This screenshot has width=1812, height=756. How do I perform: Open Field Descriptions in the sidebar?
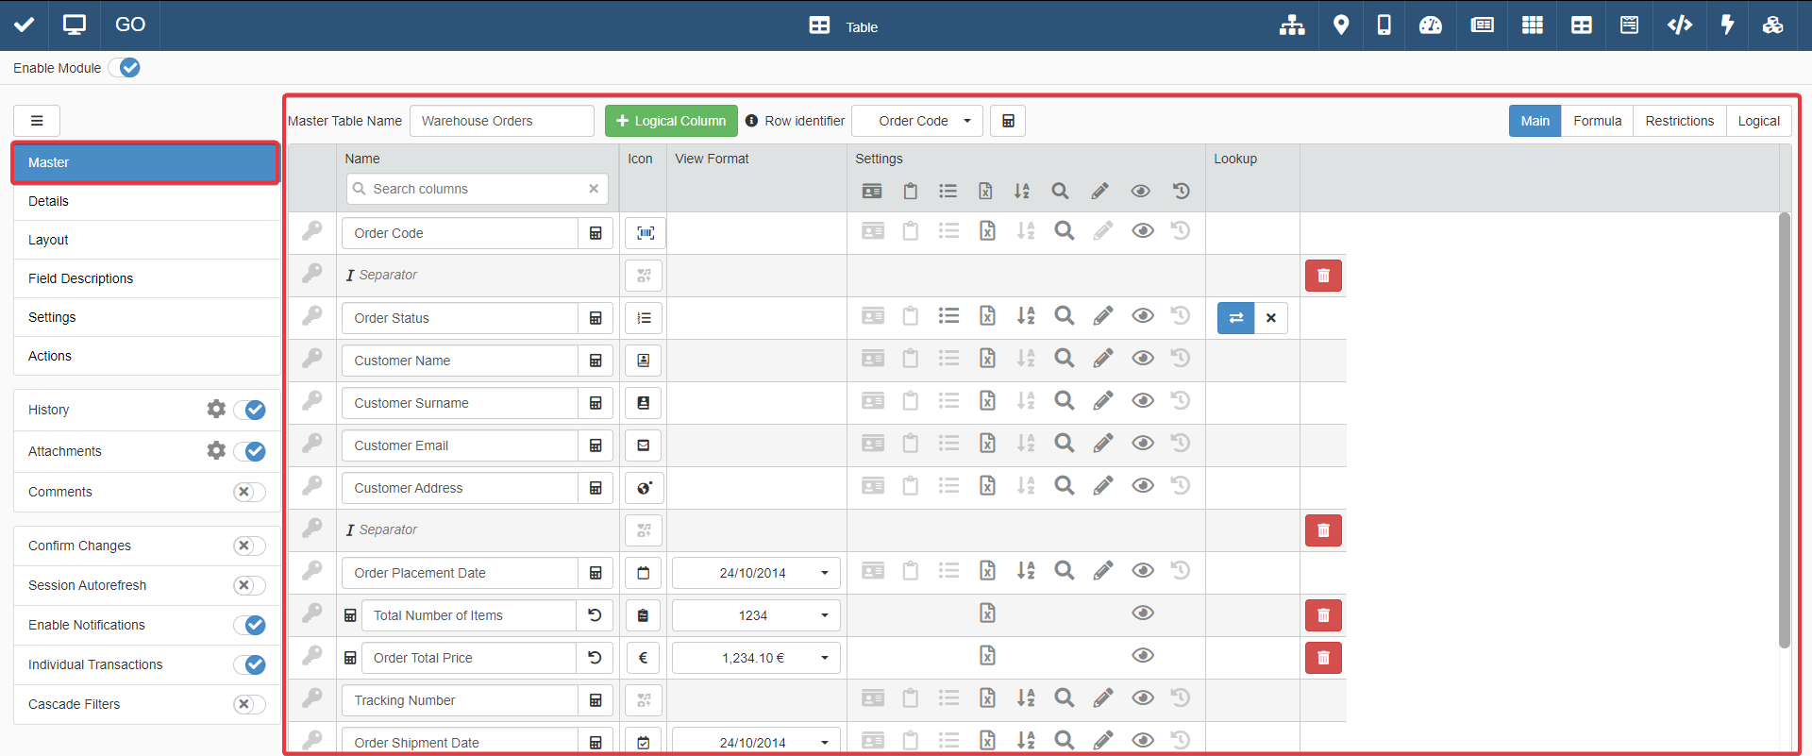click(81, 278)
